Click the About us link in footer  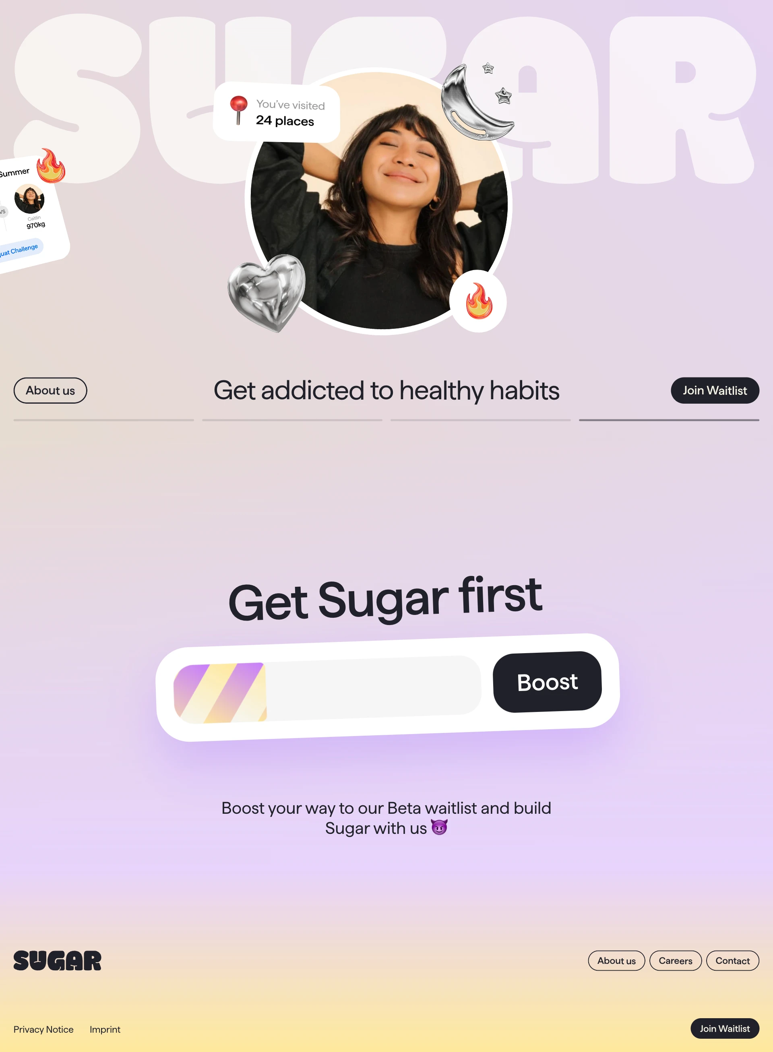[616, 960]
